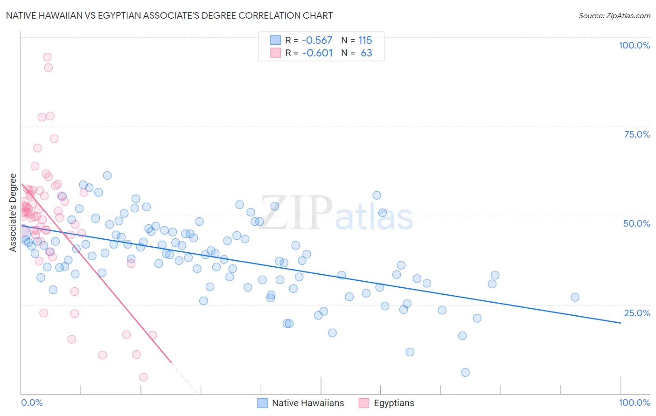Viewport: 656px width, 416px height.
Task: Click the lowest blue data point near bottom
Action: (x=465, y=372)
